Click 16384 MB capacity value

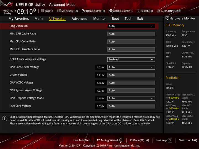click(x=187, y=67)
